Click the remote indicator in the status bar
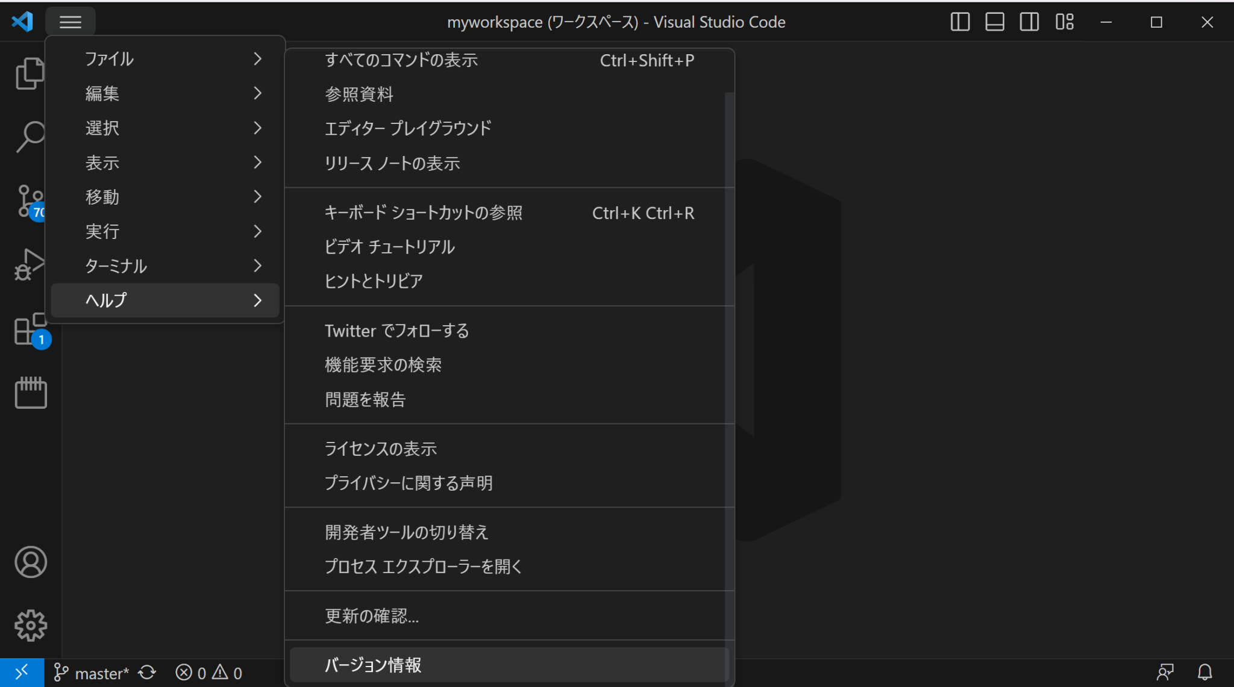 coord(22,673)
